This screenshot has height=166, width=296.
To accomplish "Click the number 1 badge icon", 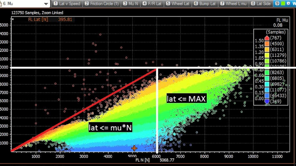I will (x=56, y=3).
